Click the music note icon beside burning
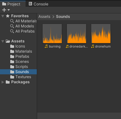This screenshot has height=119, width=121. 46,46
